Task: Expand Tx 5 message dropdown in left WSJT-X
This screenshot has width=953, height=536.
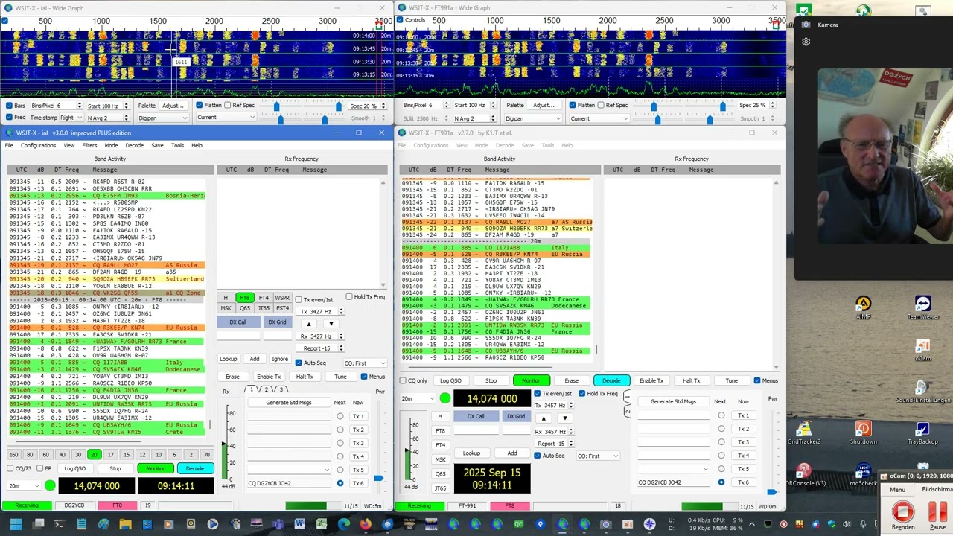Action: (289, 469)
